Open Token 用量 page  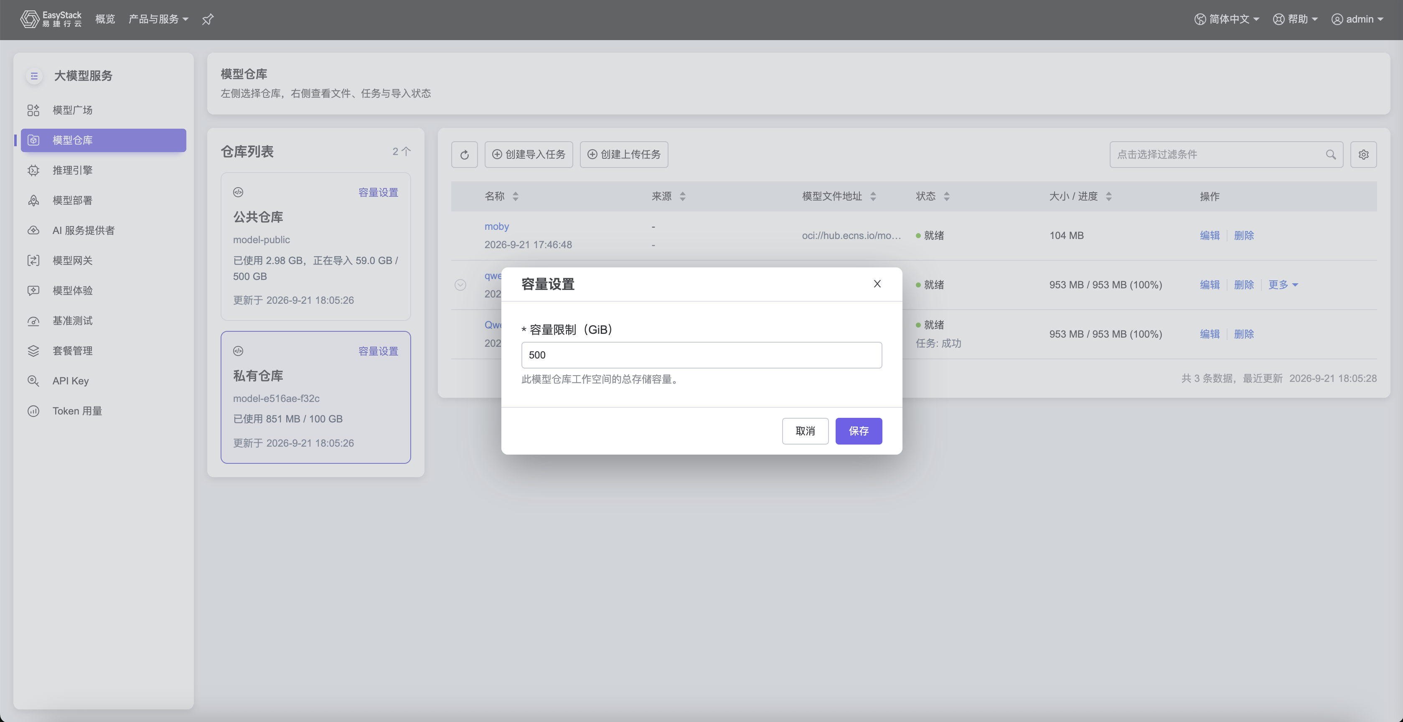click(104, 411)
